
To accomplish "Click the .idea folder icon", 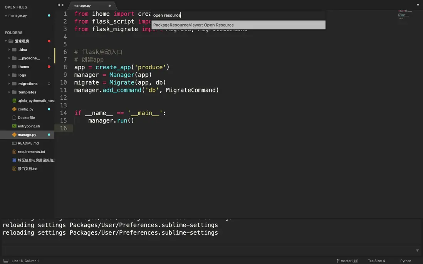I will (14, 50).
